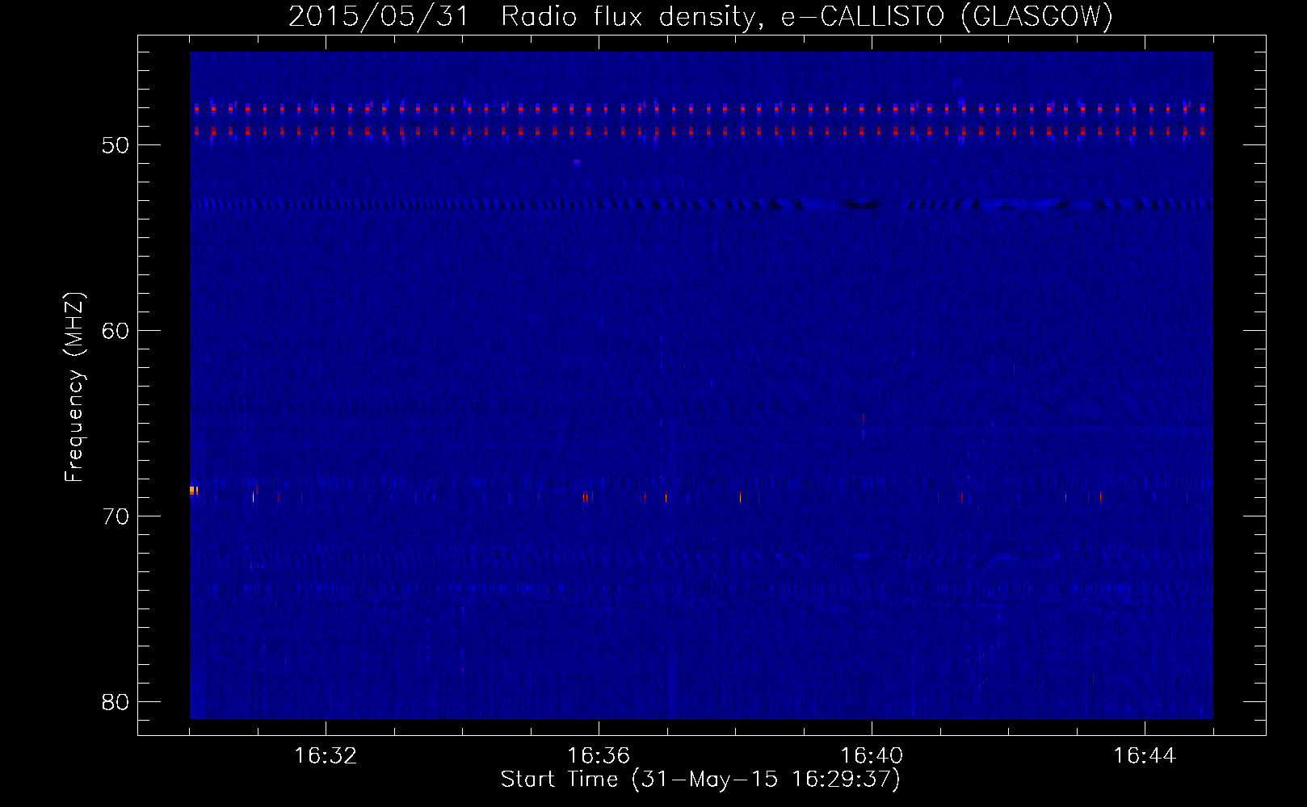Click the 16:40 time tick label
The width and height of the screenshot is (1307, 807).
(872, 756)
